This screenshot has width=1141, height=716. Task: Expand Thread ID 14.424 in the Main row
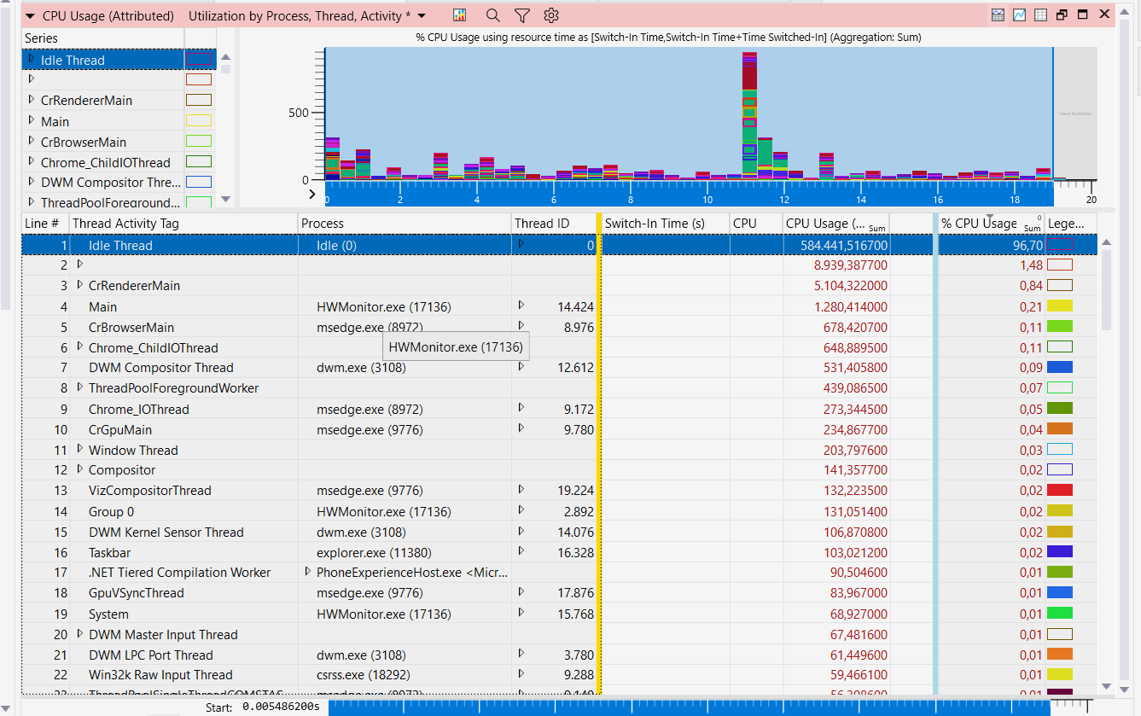click(521, 305)
